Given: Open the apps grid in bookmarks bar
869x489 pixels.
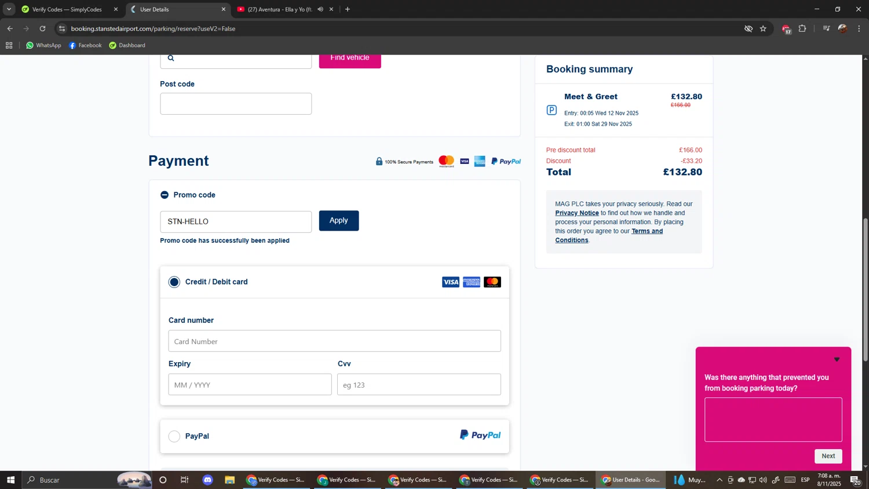Looking at the screenshot, I should [9, 45].
